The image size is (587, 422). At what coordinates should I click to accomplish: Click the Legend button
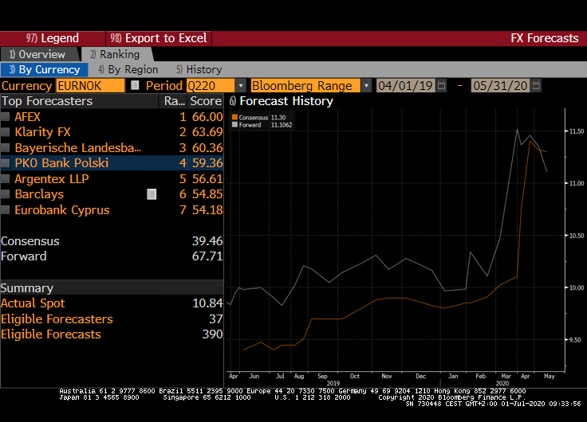coord(53,38)
